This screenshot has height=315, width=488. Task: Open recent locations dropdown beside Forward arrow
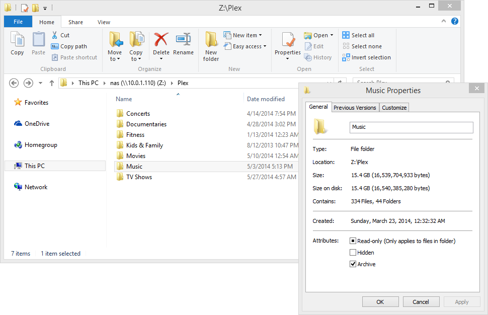[x=40, y=83]
